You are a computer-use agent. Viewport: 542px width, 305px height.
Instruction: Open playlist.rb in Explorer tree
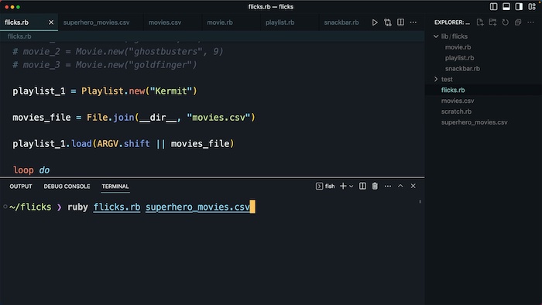point(459,58)
